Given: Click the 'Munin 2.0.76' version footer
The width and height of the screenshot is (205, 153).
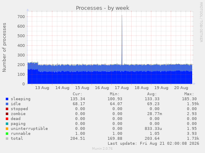Looking at the screenshot, I should pos(102,148).
